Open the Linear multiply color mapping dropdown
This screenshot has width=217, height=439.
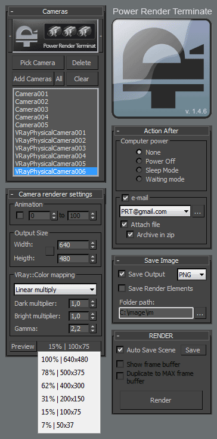coord(55,290)
